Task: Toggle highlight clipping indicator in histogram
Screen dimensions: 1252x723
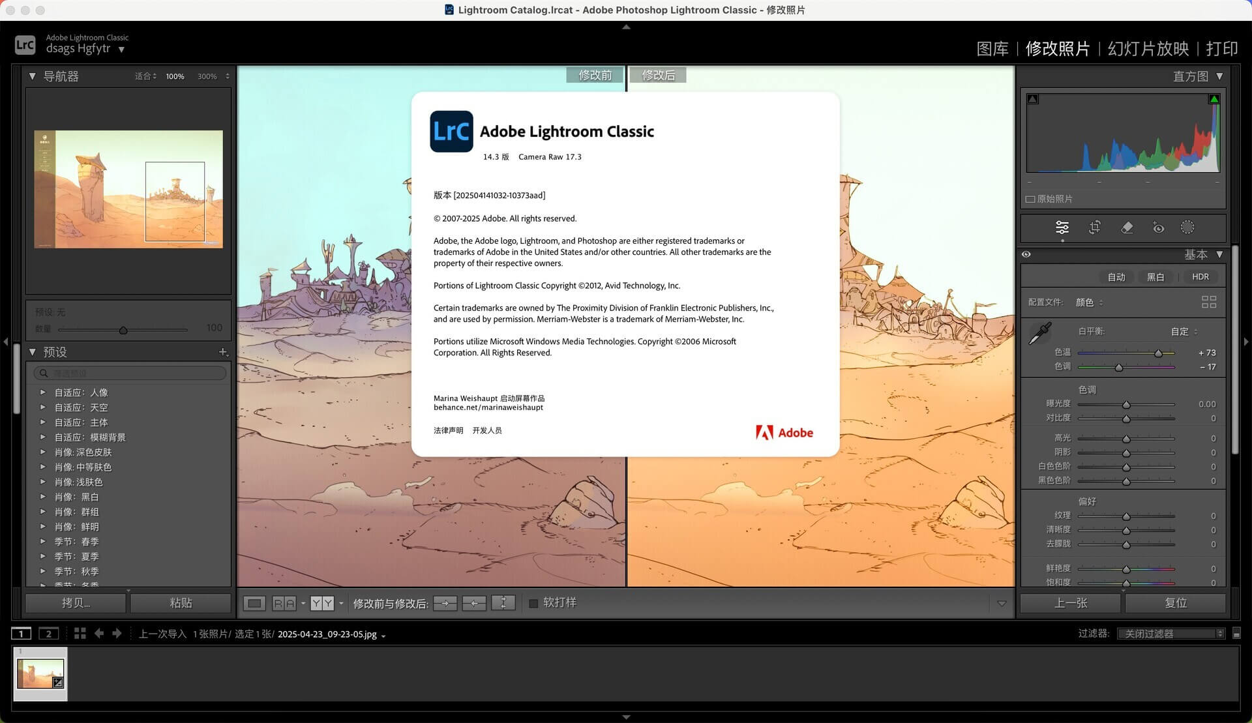Action: point(1214,99)
